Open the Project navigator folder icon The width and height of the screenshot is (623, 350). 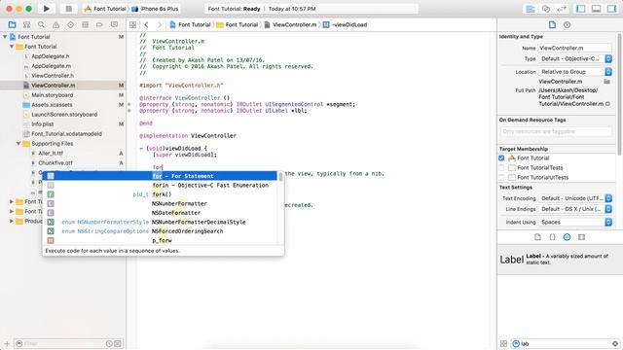coord(12,24)
